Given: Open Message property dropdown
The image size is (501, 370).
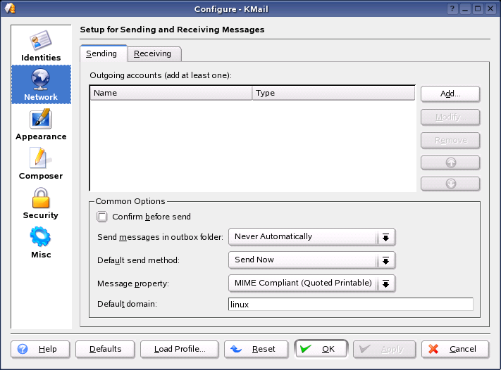Looking at the screenshot, I should 312,283.
